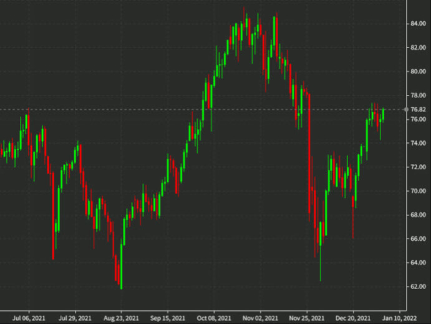
Task: Click the Jul 29, 2021 date label
Action: [75, 318]
